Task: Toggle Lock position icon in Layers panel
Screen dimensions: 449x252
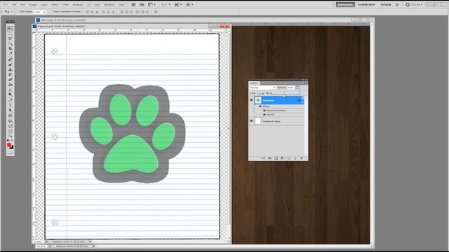Action: (267, 93)
